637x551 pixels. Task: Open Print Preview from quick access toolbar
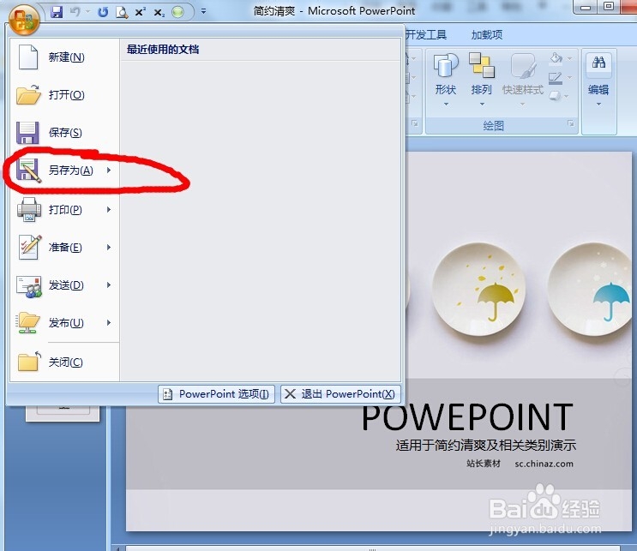122,12
